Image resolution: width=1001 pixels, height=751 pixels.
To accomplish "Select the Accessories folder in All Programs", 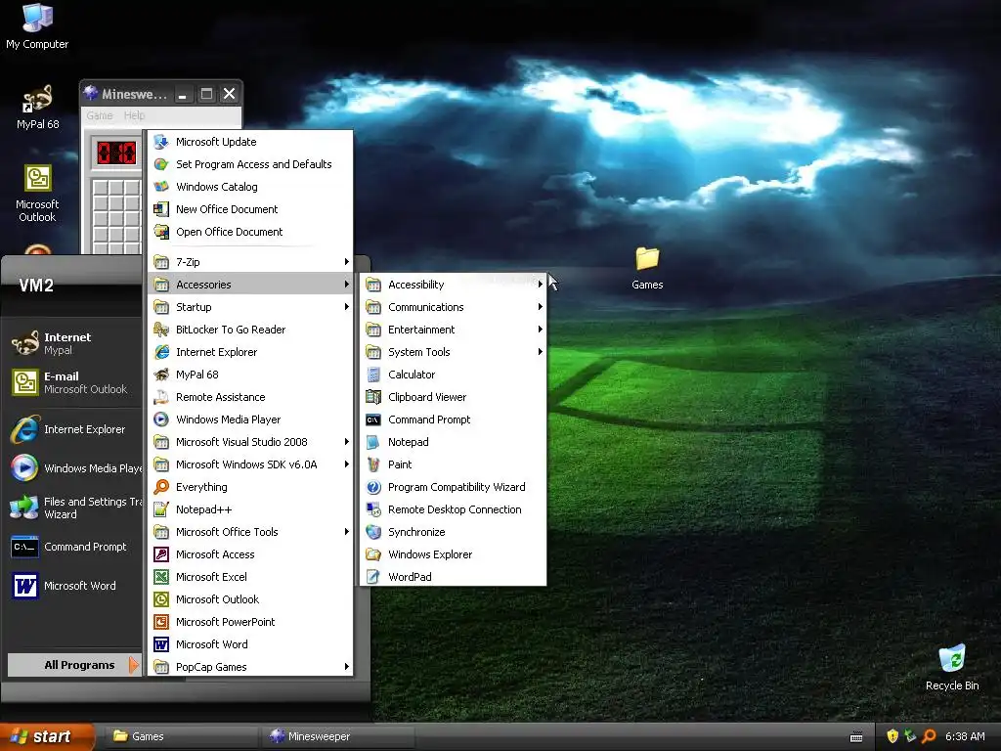I will click(250, 285).
